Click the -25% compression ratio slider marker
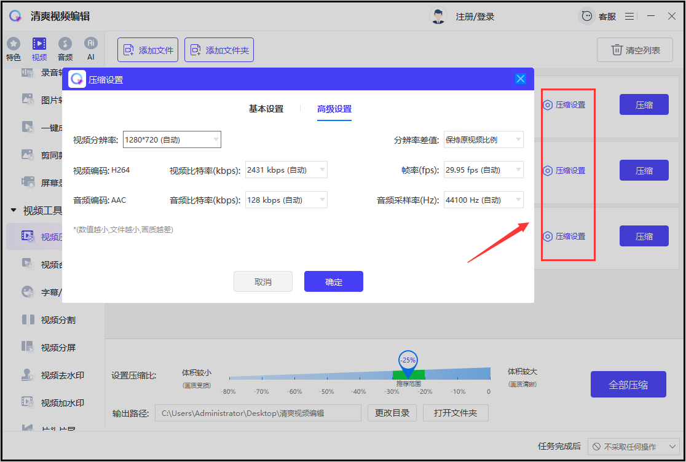The width and height of the screenshot is (686, 462). click(x=408, y=364)
